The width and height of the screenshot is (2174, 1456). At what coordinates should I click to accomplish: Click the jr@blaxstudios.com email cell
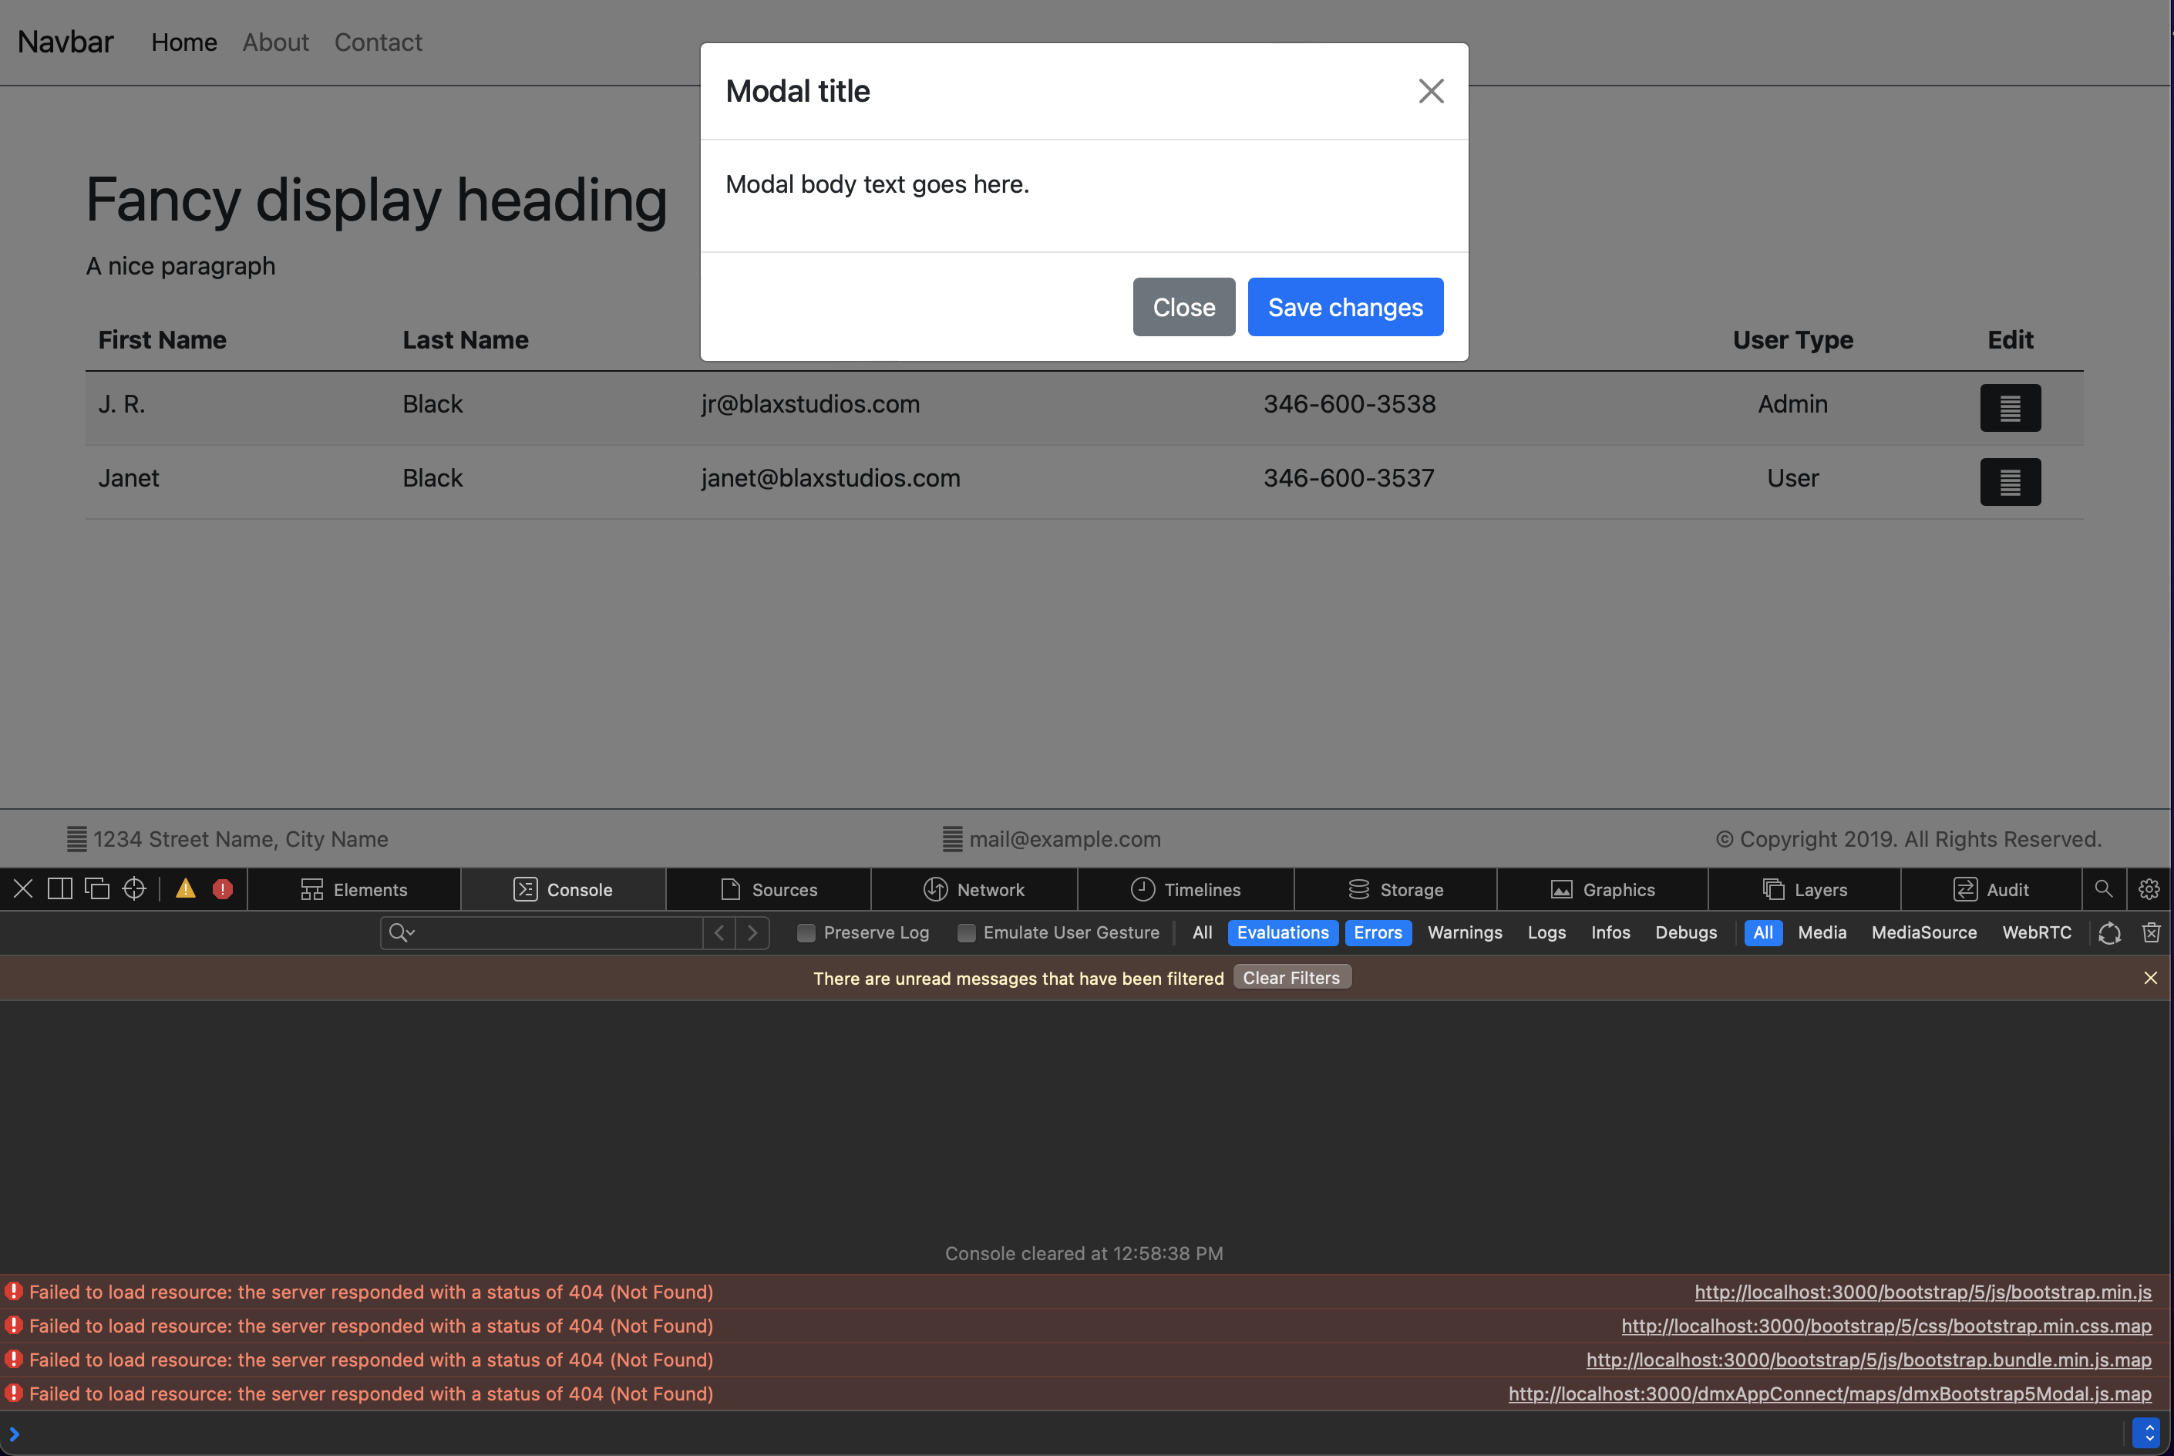(809, 404)
